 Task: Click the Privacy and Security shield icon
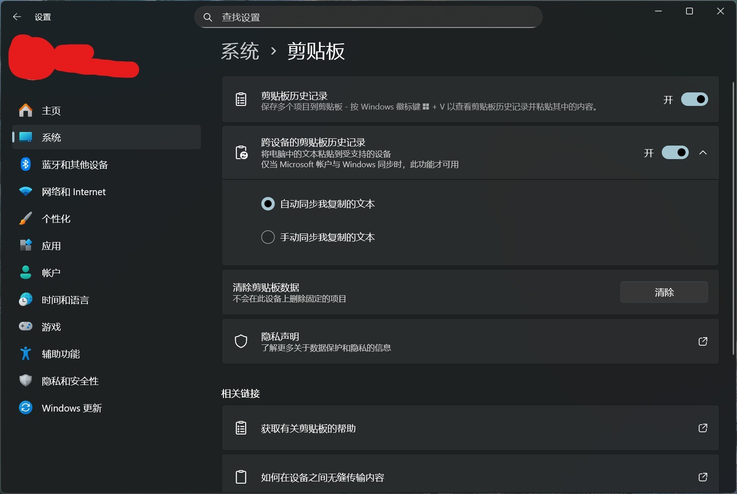coord(25,381)
